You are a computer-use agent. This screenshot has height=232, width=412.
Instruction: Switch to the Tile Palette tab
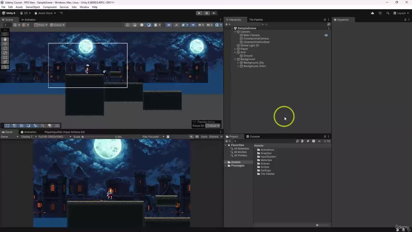click(x=256, y=20)
